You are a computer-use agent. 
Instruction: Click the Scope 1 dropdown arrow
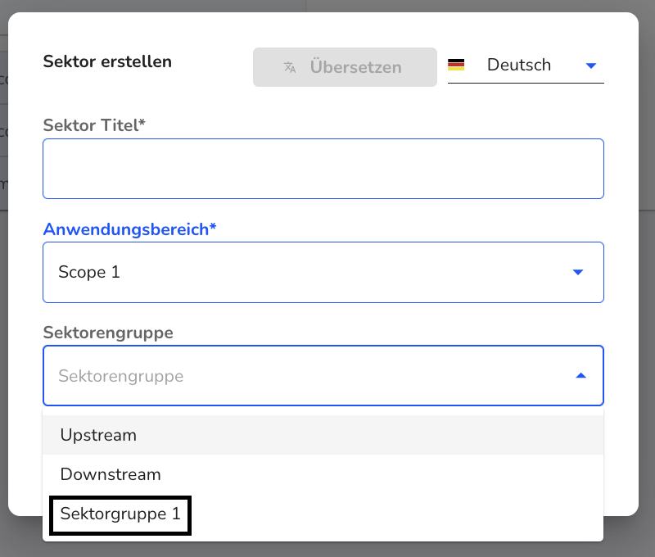(578, 273)
